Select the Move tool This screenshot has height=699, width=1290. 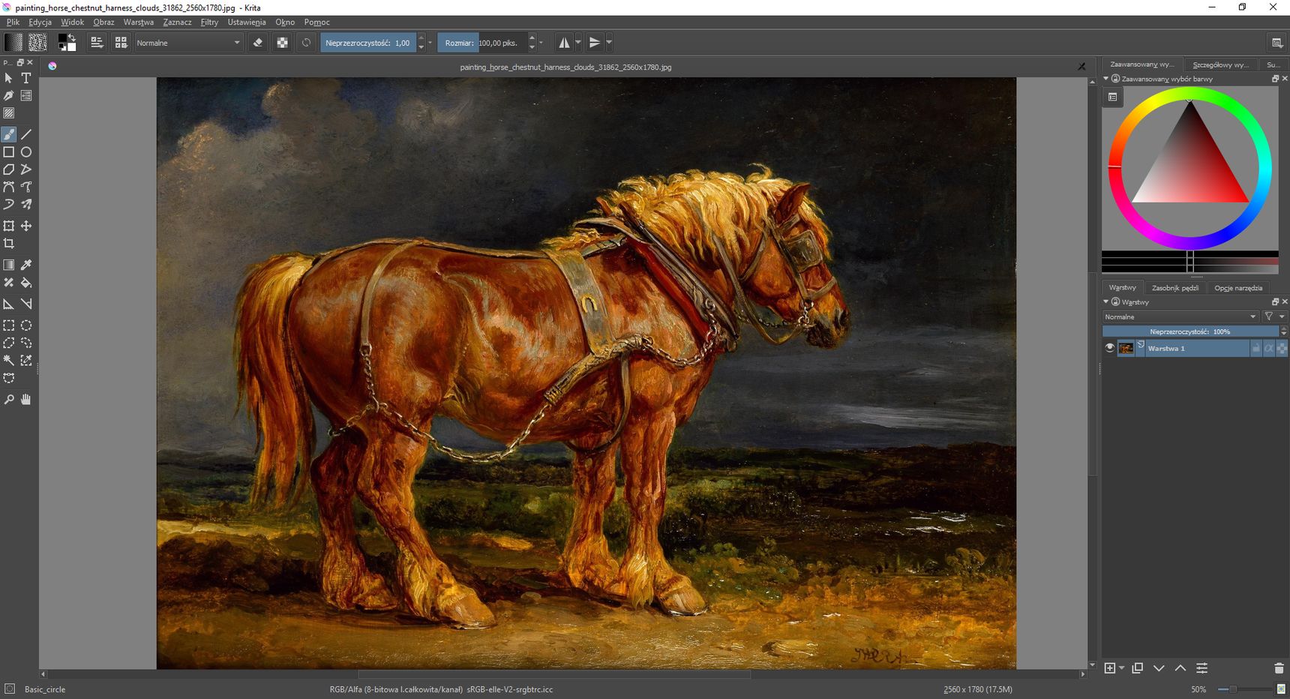click(x=26, y=226)
